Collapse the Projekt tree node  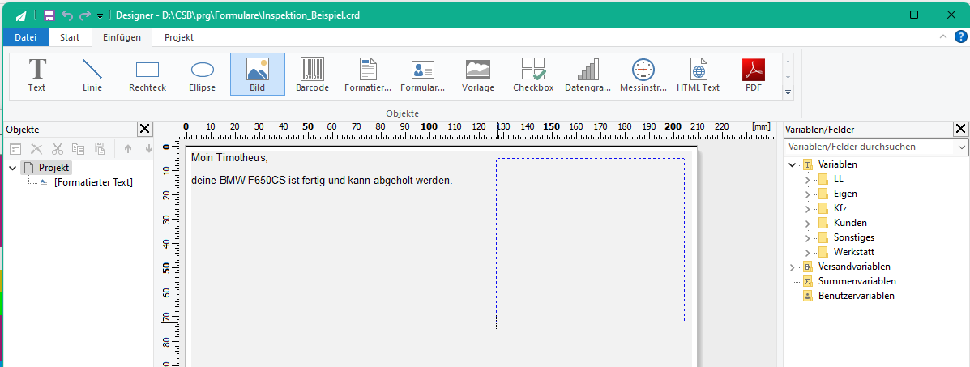[13, 168]
